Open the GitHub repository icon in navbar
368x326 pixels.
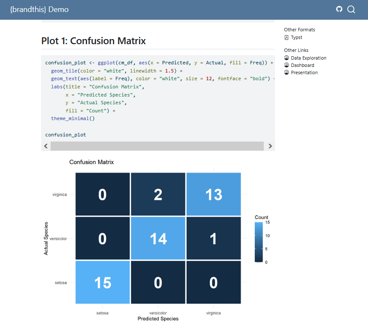pos(339,9)
